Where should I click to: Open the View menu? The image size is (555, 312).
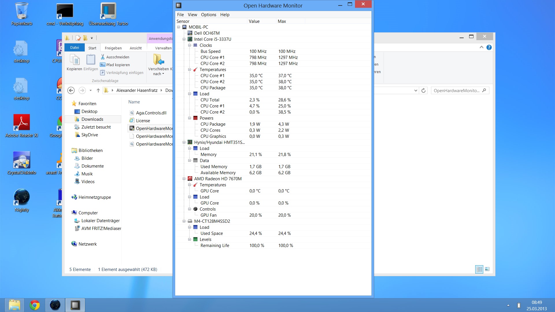192,15
